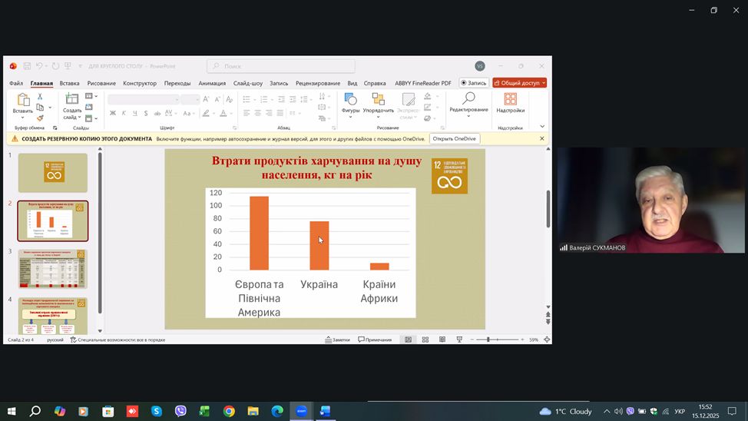The height and width of the screenshot is (421, 748).
Task: Switch to Slide Sorter view in status bar
Action: pyautogui.click(x=425, y=340)
